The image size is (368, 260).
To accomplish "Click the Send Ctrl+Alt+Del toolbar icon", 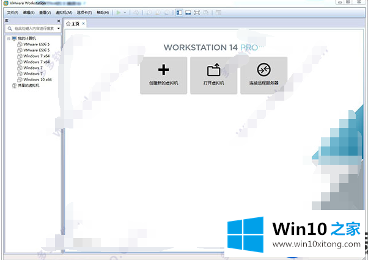I will click(x=136, y=13).
